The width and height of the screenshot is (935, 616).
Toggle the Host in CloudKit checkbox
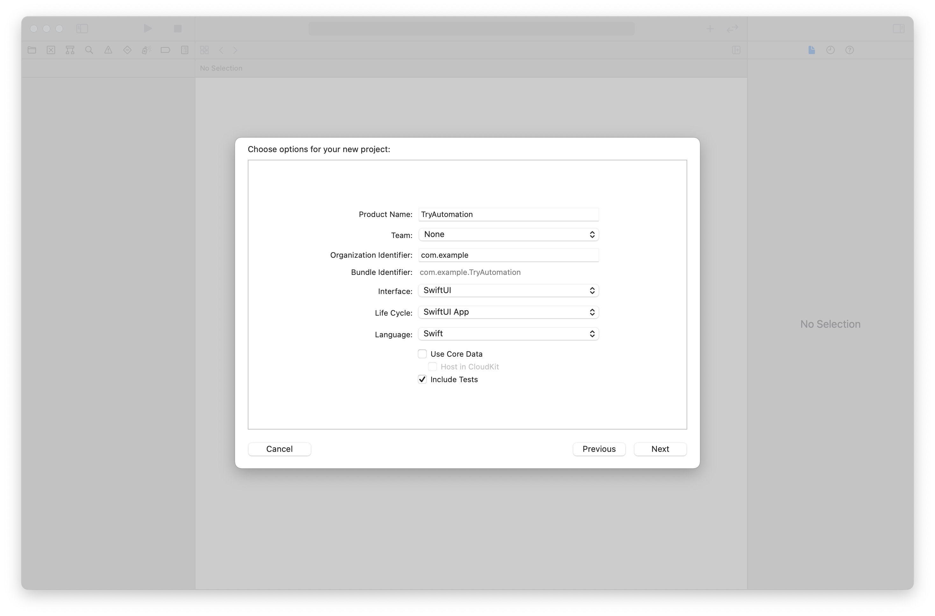tap(432, 367)
